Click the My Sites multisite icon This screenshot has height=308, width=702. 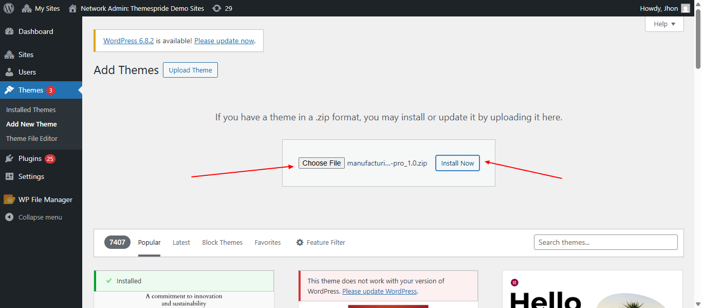(27, 8)
